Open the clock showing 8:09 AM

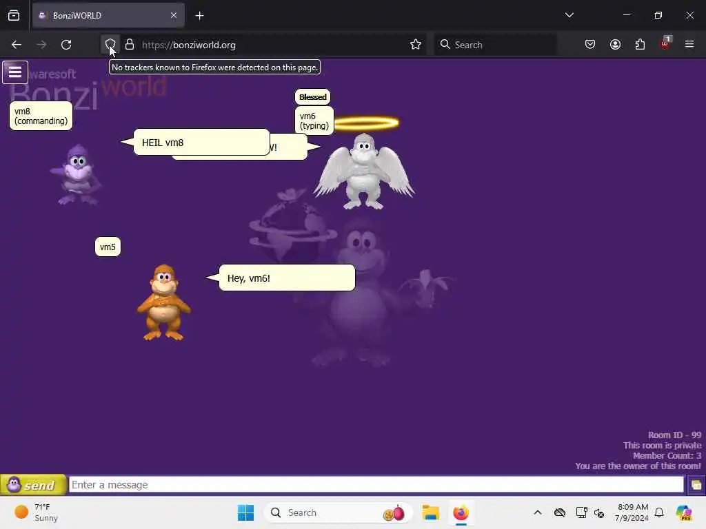click(632, 512)
